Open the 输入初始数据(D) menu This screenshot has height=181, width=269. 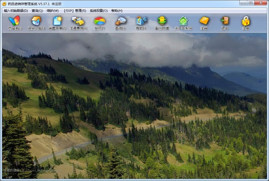(16, 10)
